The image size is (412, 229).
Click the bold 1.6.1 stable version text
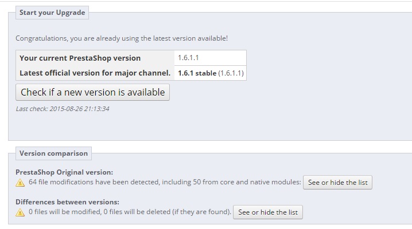pyautogui.click(x=197, y=73)
